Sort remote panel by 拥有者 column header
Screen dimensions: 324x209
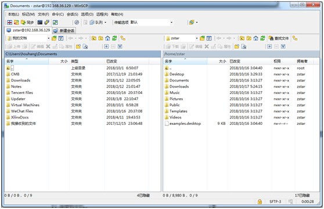click(304, 61)
